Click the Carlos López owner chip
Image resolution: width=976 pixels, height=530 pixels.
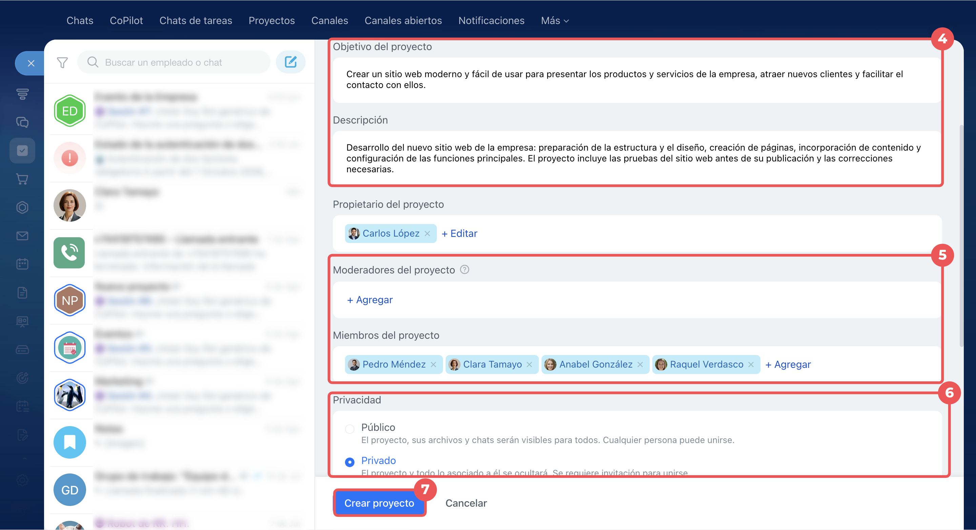click(391, 234)
